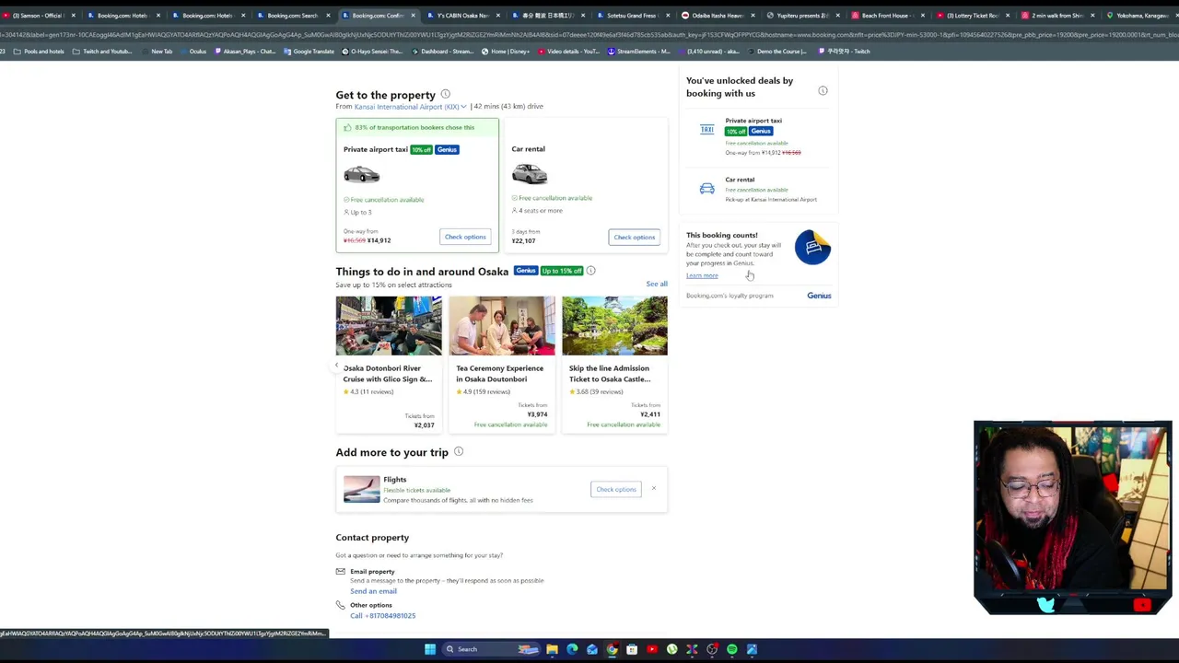Click the taxi icon in the deals sidebar
This screenshot has width=1179, height=663.
[706, 130]
